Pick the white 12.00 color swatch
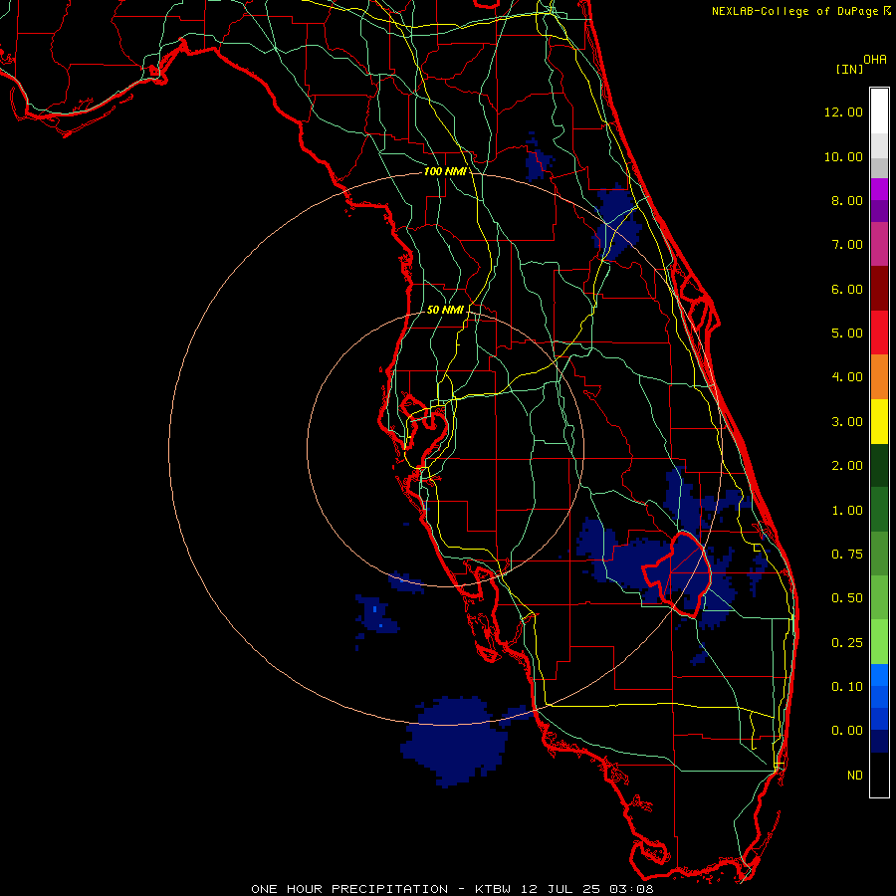The height and width of the screenshot is (896, 896). tap(879, 112)
